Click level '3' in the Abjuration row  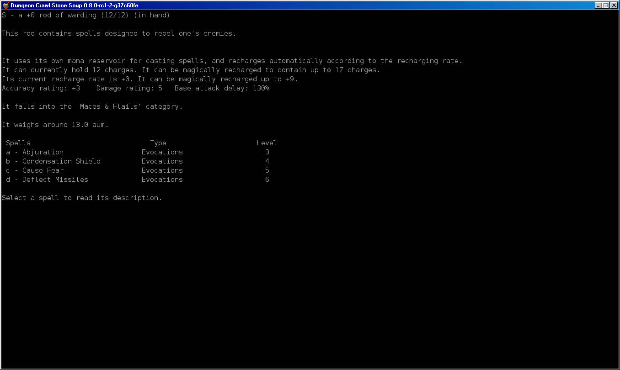267,152
